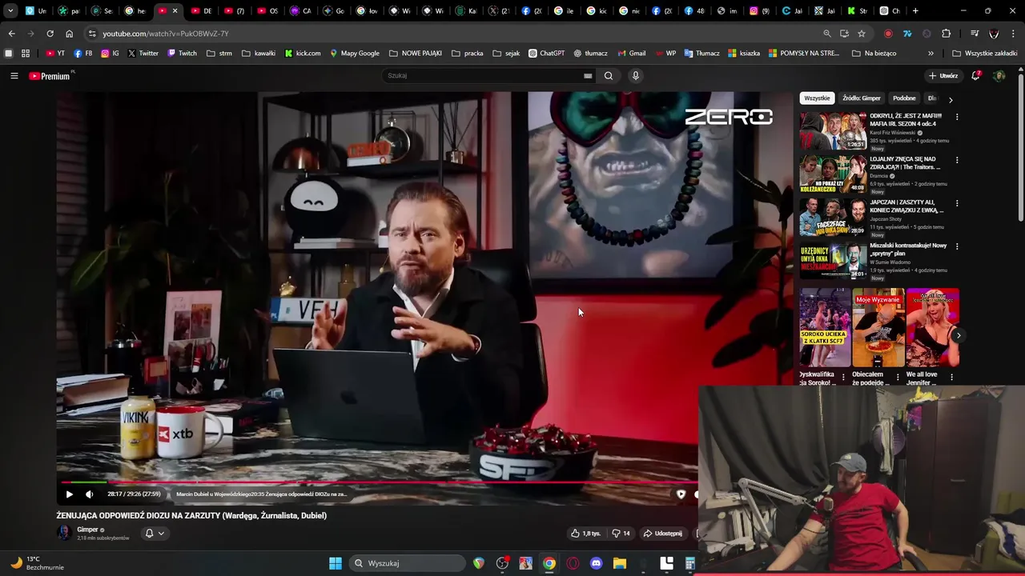Open Opera from the taskbar
The image size is (1025, 576).
pos(573,563)
